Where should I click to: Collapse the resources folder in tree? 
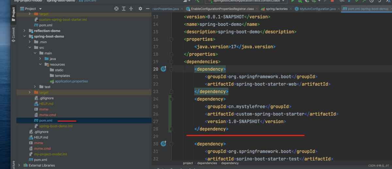coord(41,65)
